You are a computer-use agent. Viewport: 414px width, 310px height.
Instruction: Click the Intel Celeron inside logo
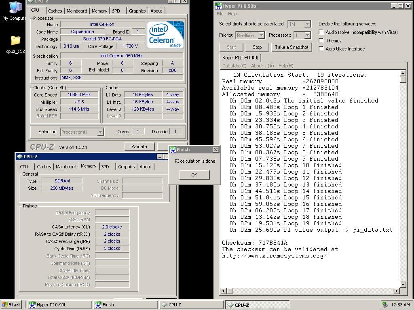tap(165, 35)
